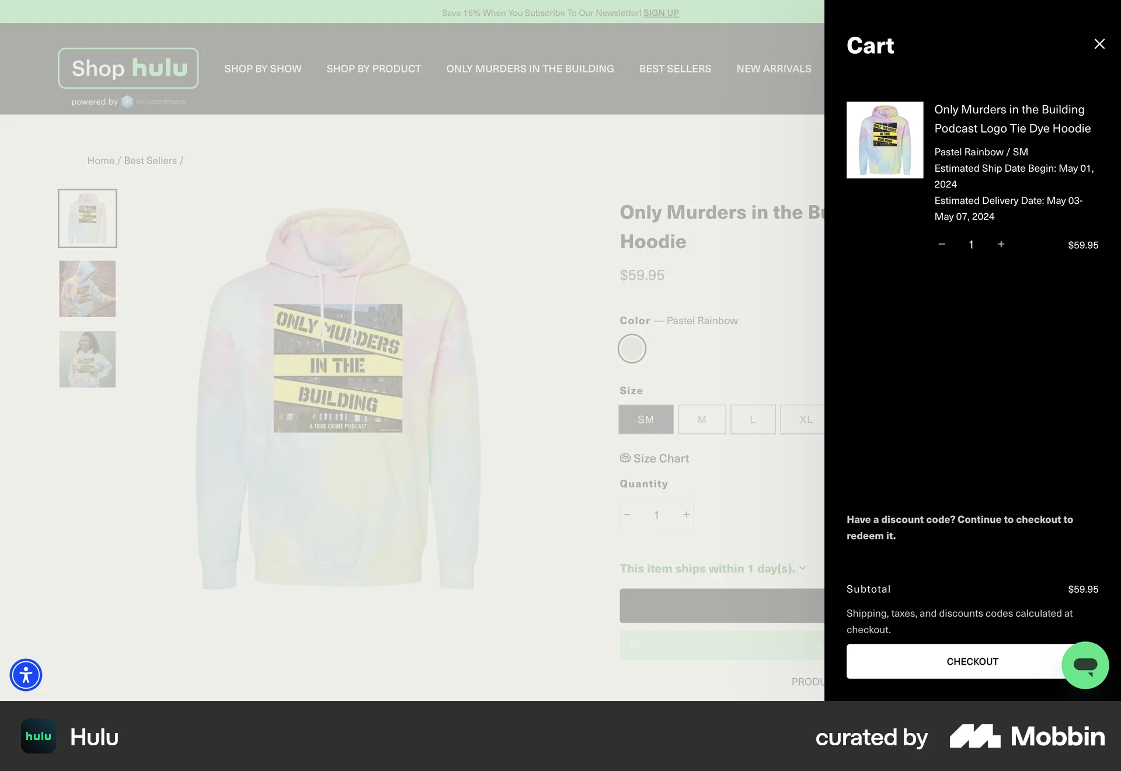Open the Size Chart
The image size is (1121, 771).
[654, 459]
